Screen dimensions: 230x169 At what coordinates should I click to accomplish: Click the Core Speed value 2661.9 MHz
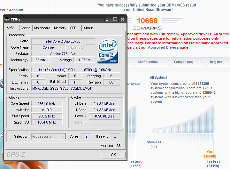point(47,104)
